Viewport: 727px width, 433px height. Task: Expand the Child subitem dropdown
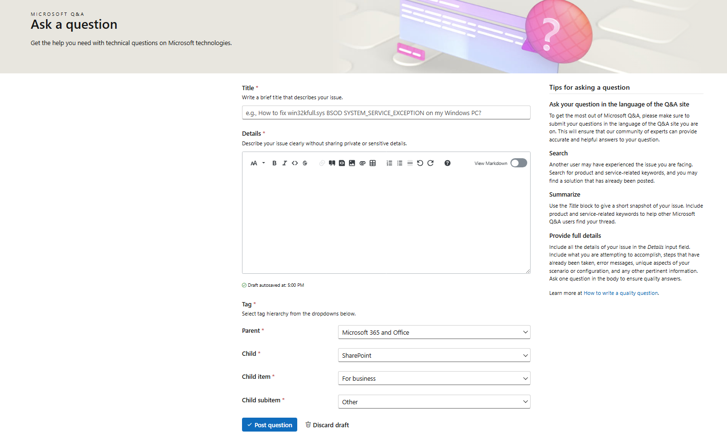tap(434, 402)
